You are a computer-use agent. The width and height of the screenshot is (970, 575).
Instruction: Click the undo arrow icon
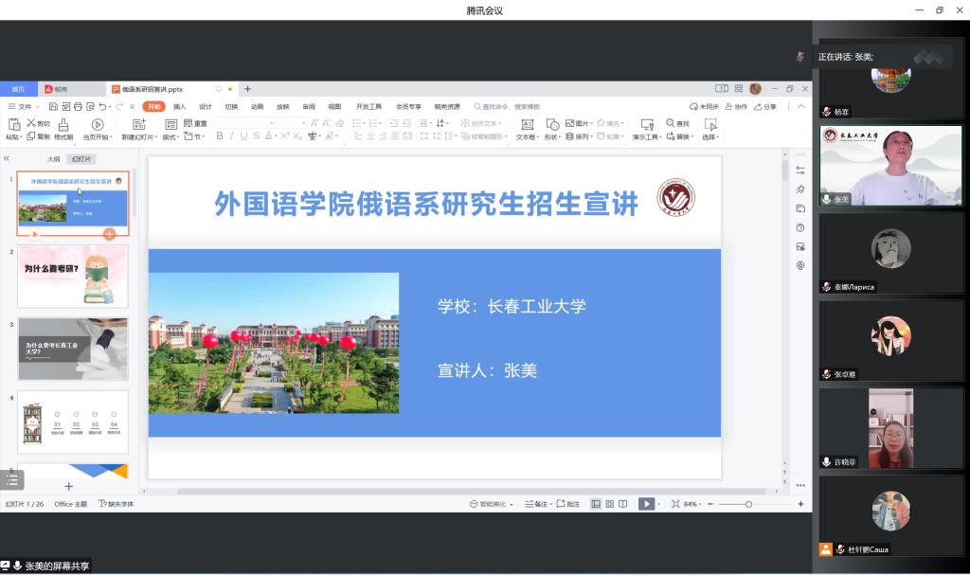click(102, 107)
